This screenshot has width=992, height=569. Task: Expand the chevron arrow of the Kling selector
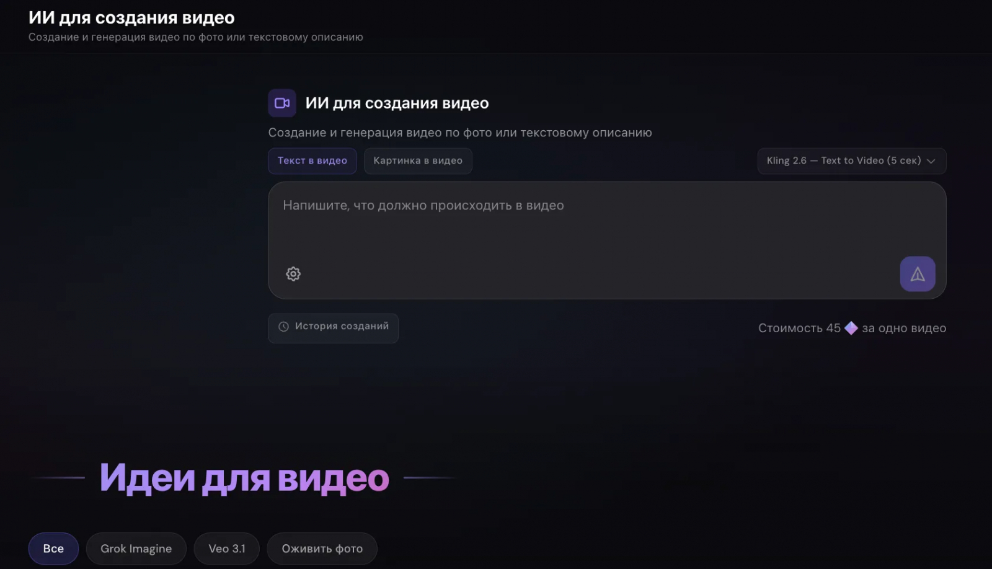coord(931,161)
